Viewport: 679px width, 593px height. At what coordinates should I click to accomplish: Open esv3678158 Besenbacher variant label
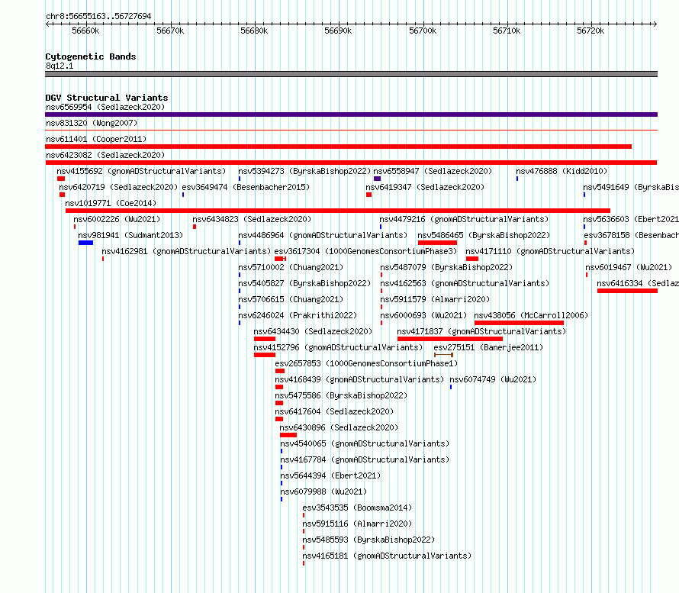click(631, 235)
